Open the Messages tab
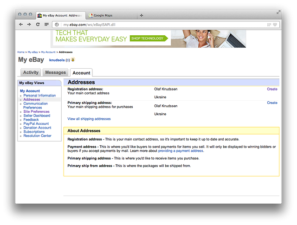Image resolution: width=297 pixels, height=225 pixels. (x=55, y=72)
